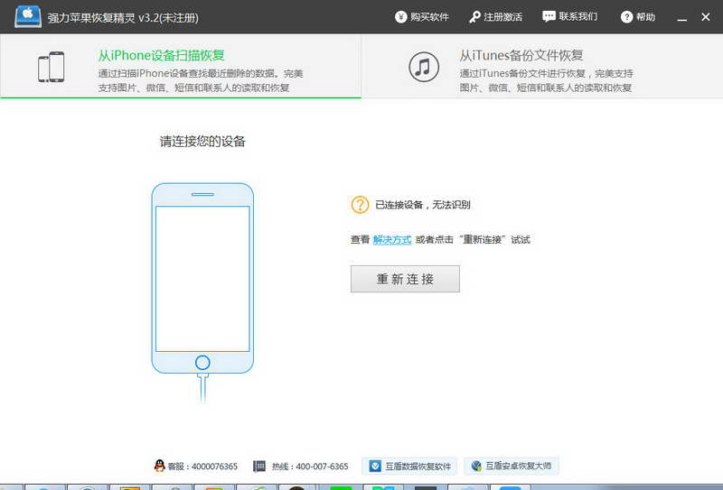Image resolution: width=723 pixels, height=490 pixels.
Task: Switch to 从iPhone设备扫描恢复 tab
Action: 181,66
